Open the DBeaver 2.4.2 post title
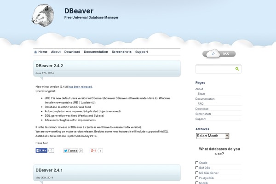 pyautogui.click(x=49, y=66)
